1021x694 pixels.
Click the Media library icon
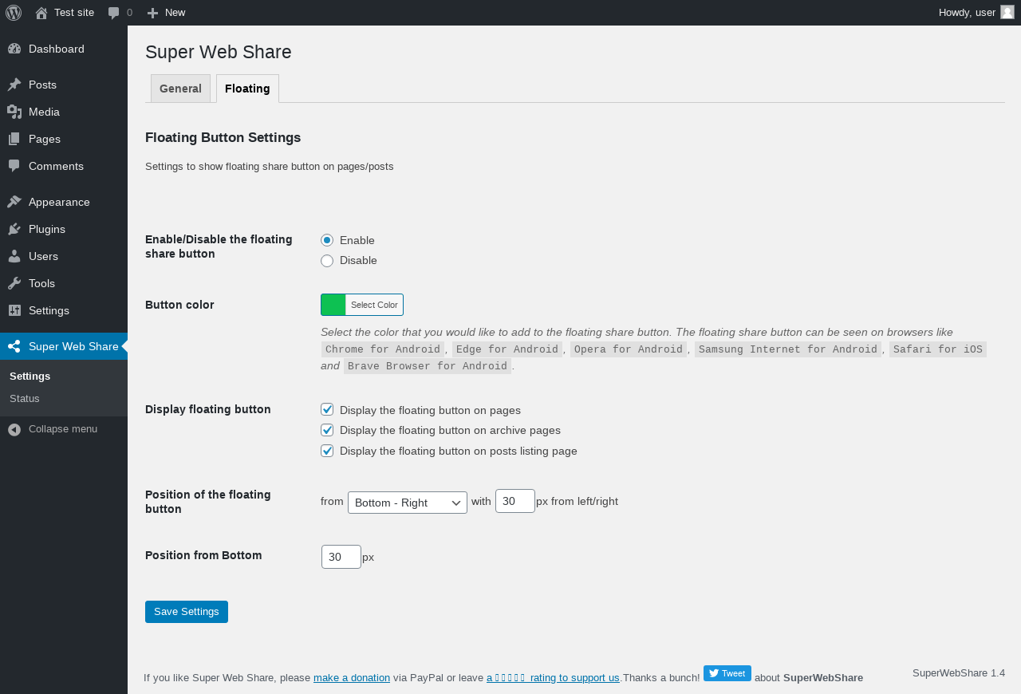tap(14, 112)
